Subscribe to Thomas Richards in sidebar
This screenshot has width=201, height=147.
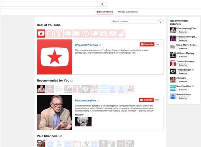pos(183,65)
